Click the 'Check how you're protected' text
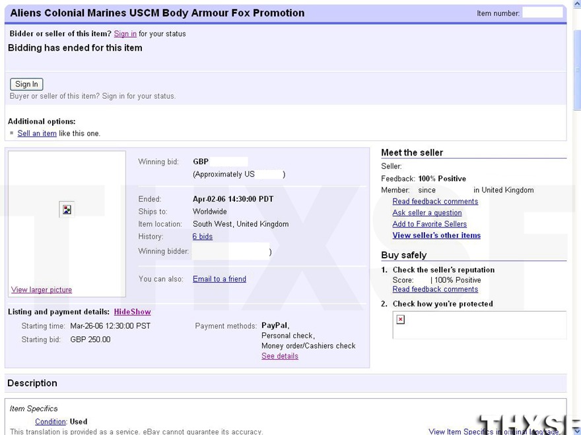This screenshot has width=581, height=435. click(443, 304)
